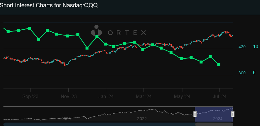Screen dimensions: 260x126
Task: Click the 300 price axis value
Action: [x=242, y=73]
